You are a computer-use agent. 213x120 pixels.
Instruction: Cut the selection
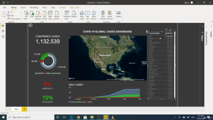pyautogui.click(x=10, y=12)
